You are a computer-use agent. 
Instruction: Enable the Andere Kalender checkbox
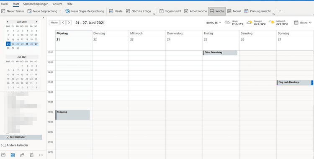pyautogui.click(x=5, y=145)
